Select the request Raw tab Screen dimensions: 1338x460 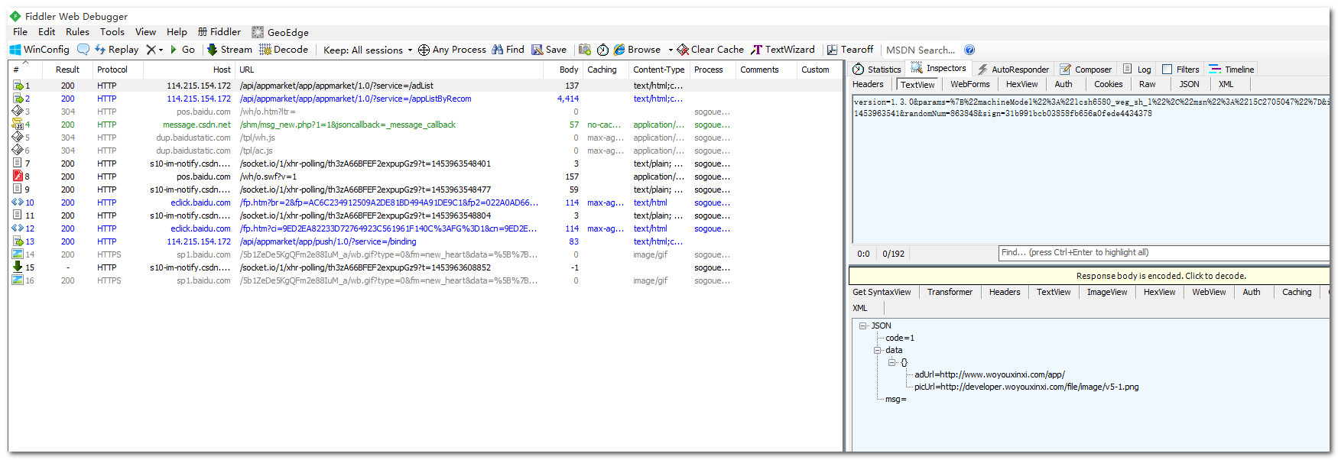coord(1147,85)
